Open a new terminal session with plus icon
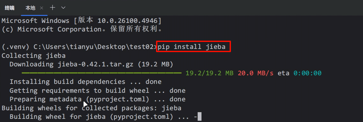363x122 pixels. click(52, 8)
